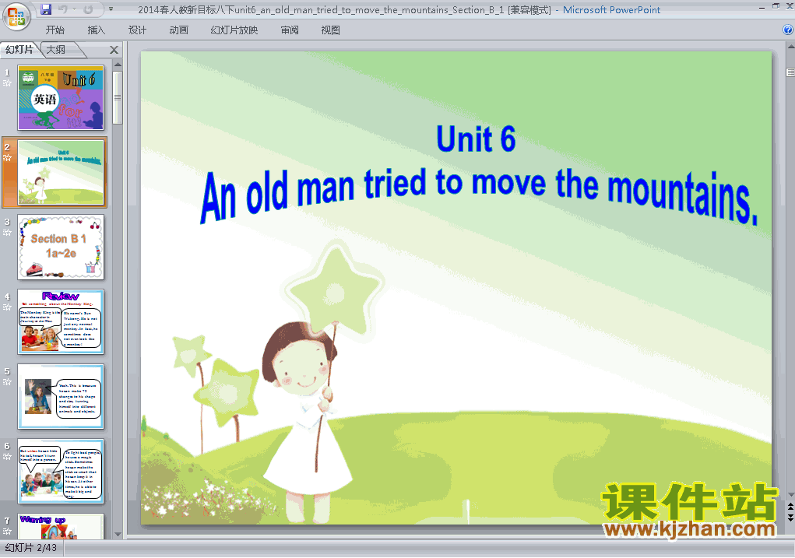Open the Undo history dropdown arrow
The width and height of the screenshot is (795, 558).
tap(74, 9)
